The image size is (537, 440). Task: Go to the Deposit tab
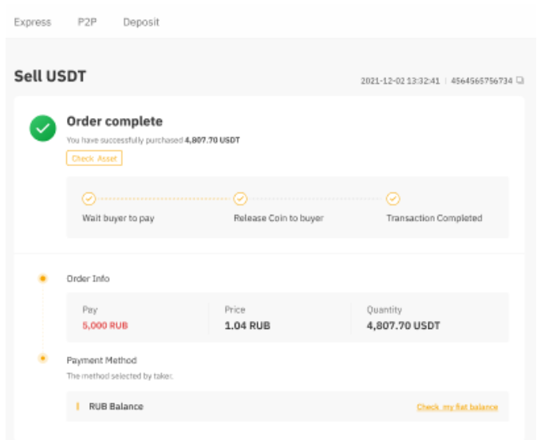click(141, 22)
